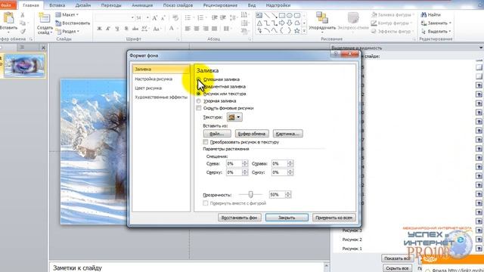Open the font name combo box

coord(114,18)
